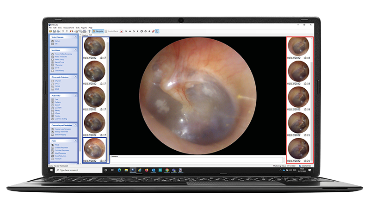The image size is (370, 208).
Task: Click the Save disk toolbar icon
Action: pos(54,31)
